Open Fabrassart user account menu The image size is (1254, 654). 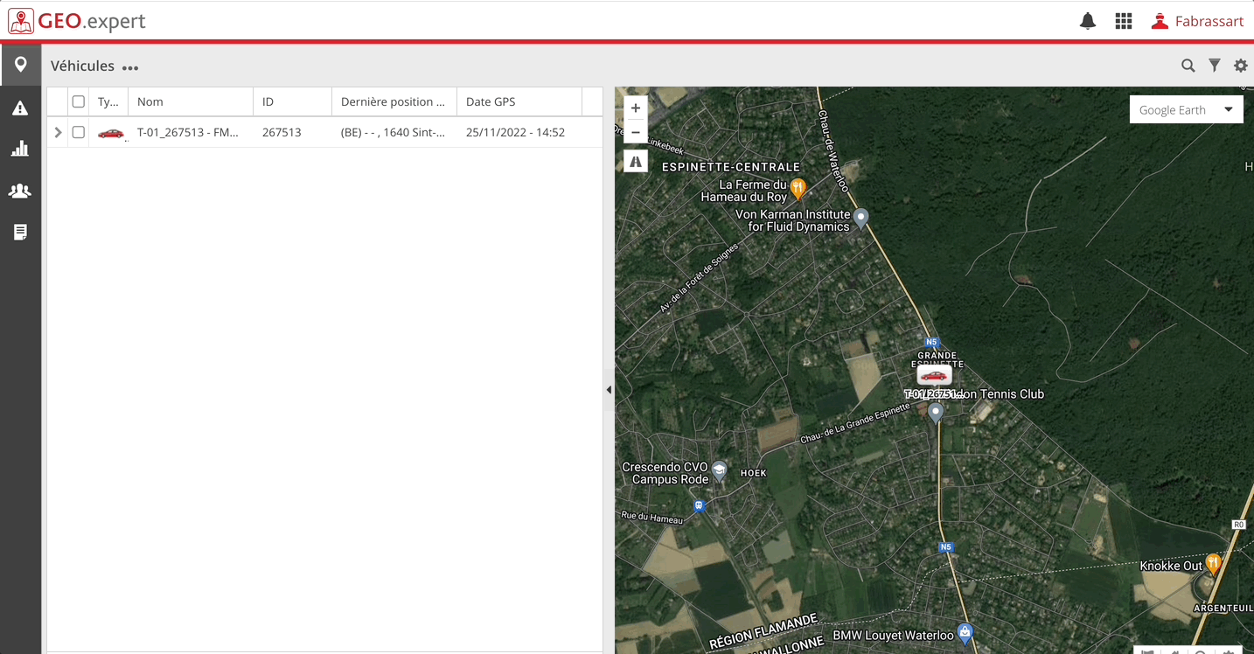pos(1197,22)
